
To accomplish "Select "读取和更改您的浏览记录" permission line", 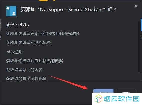I will pyautogui.click(x=29, y=43).
